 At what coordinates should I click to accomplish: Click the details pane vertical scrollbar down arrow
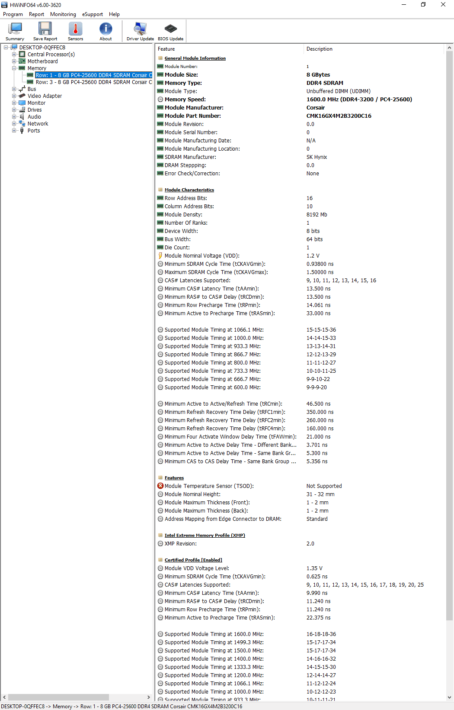[450, 697]
